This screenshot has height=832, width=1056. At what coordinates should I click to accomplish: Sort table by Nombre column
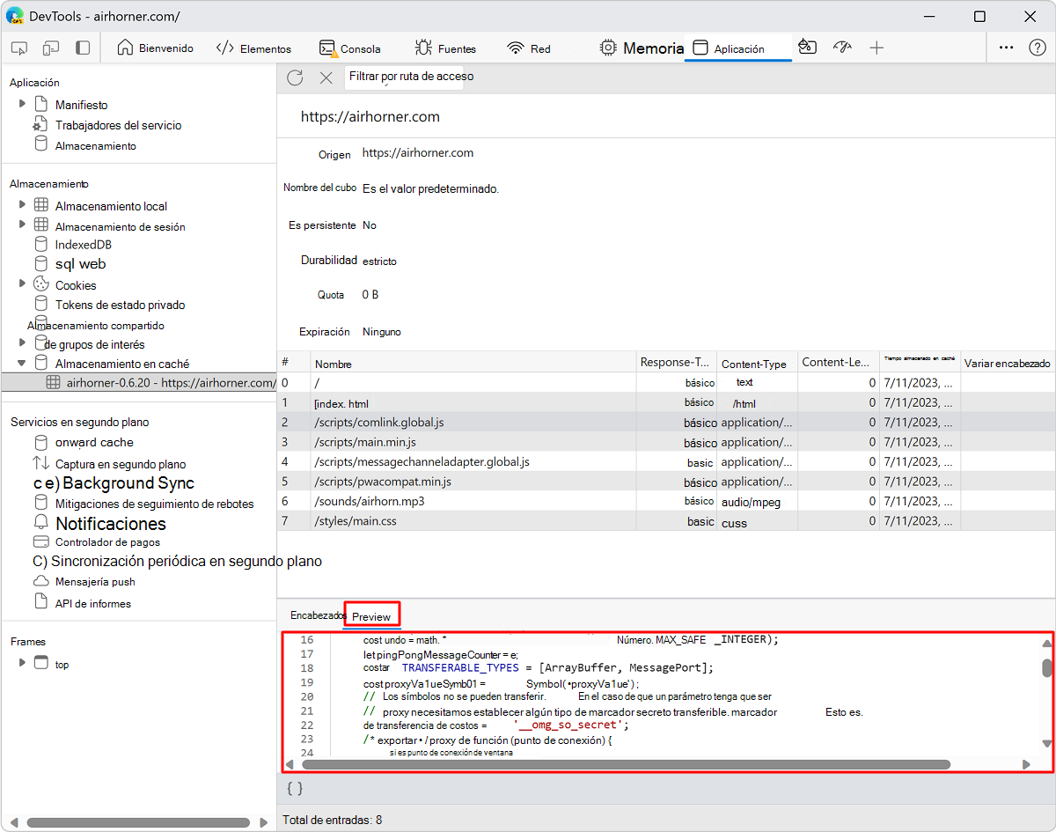473,363
